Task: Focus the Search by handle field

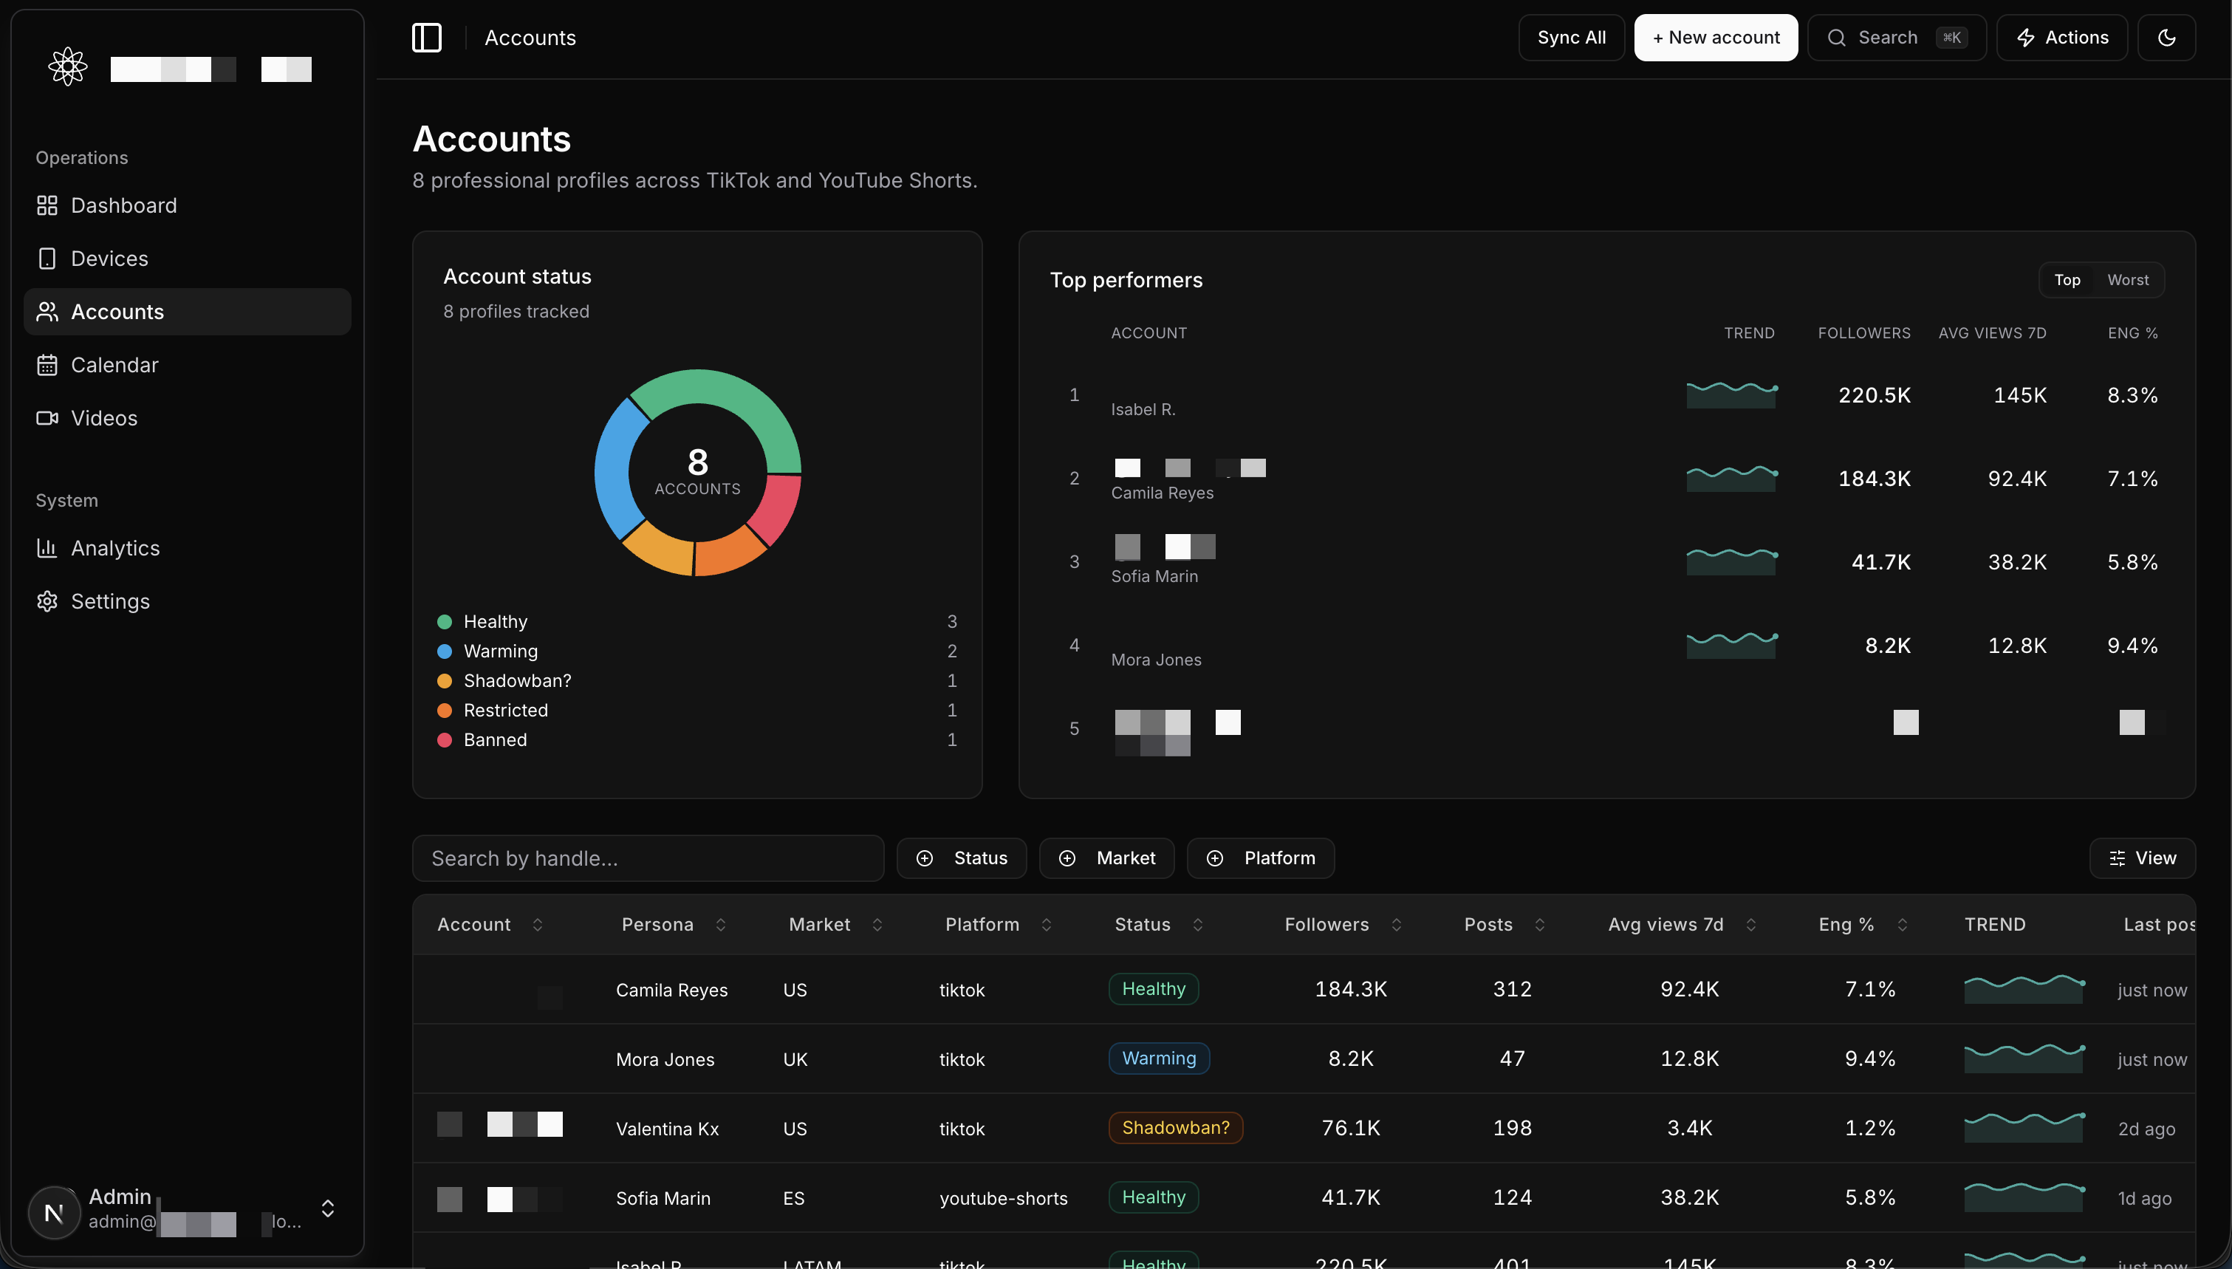Action: click(648, 858)
